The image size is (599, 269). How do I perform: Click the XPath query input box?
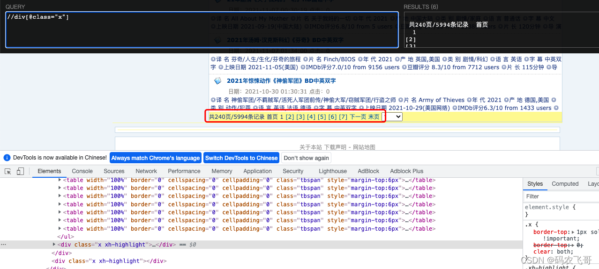coord(202,29)
